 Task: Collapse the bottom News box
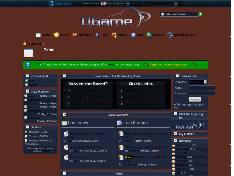pyautogui.click(x=65, y=173)
